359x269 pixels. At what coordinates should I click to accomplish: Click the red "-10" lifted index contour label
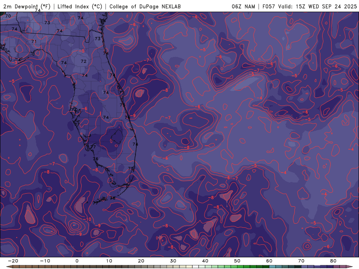(x=87, y=219)
